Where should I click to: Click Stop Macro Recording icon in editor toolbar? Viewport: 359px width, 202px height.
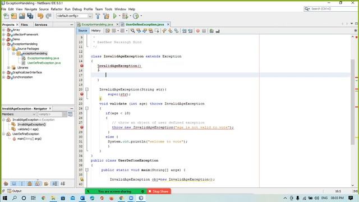[x=204, y=31]
